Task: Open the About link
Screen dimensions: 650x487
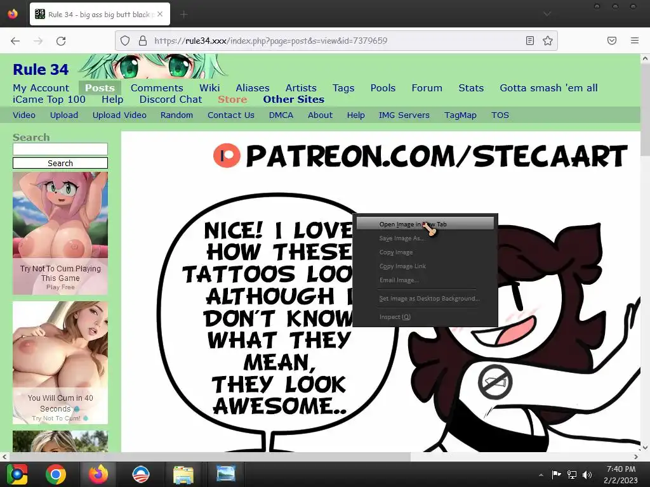Action: pos(320,115)
